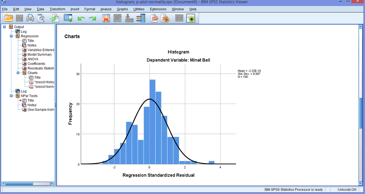Open the Data menu
This screenshot has height=194, width=365.
tap(41, 9)
